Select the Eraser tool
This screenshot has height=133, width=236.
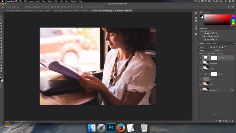coord(1,44)
